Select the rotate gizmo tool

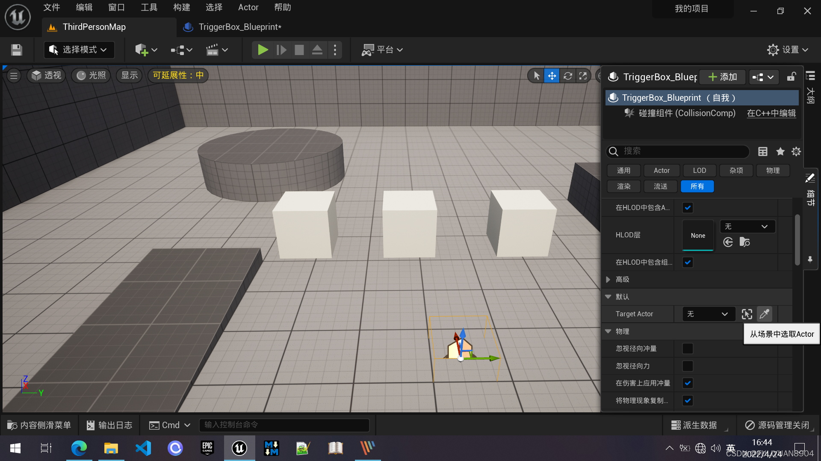click(567, 76)
